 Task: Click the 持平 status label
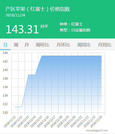(x=44, y=26)
